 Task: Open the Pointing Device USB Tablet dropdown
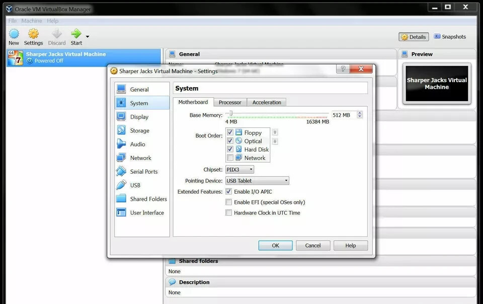[x=257, y=181]
